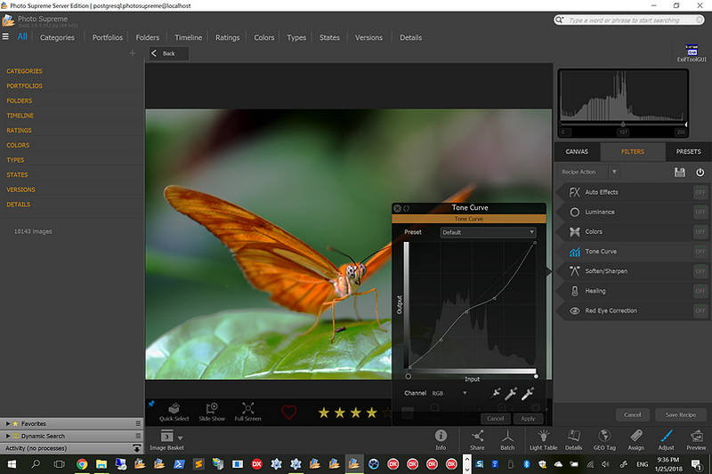Enable the Red Eye Correction filter
712x474 pixels.
[x=700, y=310]
